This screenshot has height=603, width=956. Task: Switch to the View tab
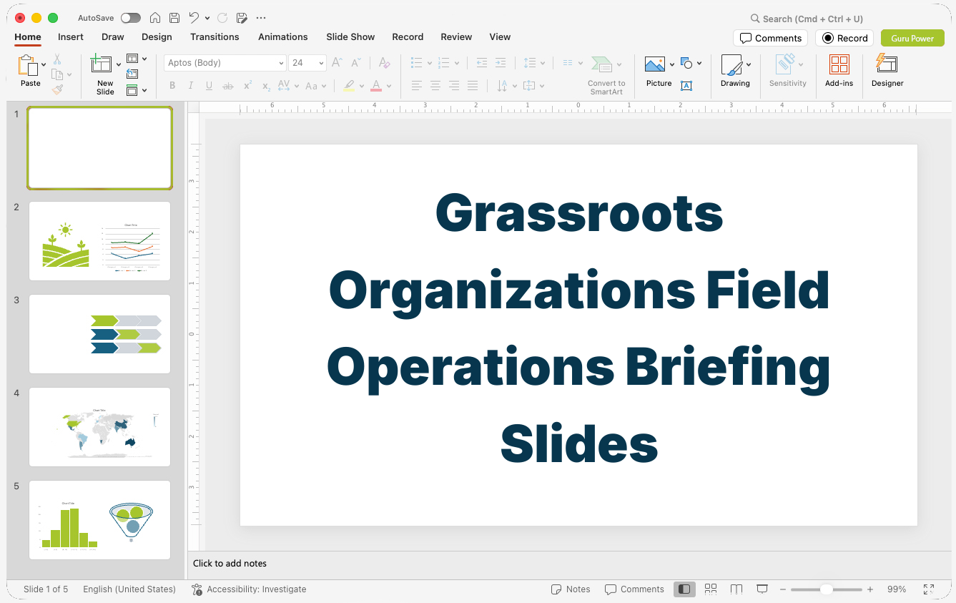click(x=500, y=37)
